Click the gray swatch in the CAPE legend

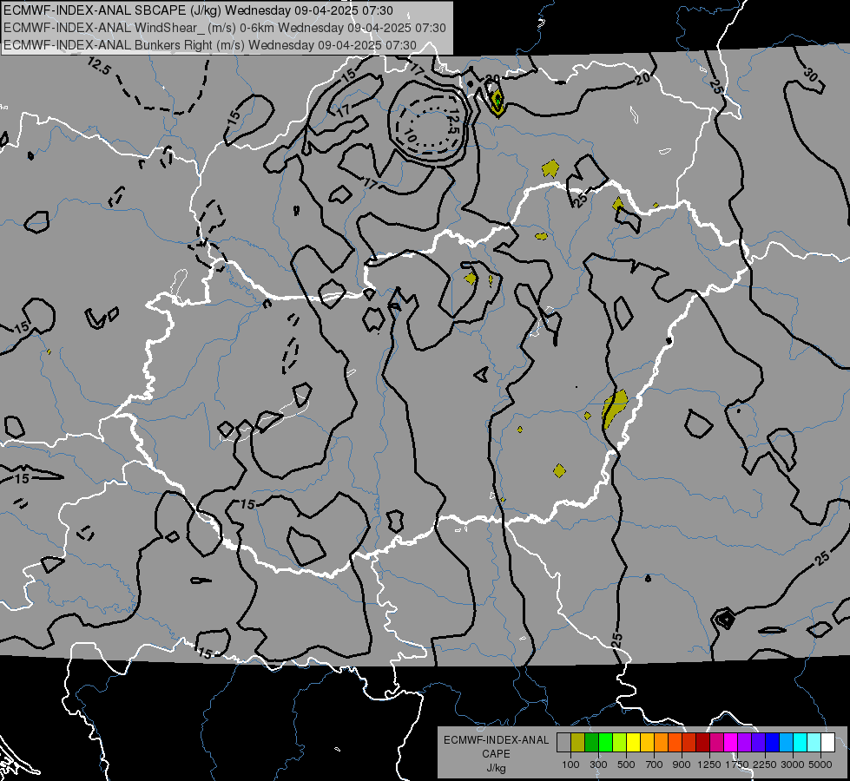click(x=563, y=743)
